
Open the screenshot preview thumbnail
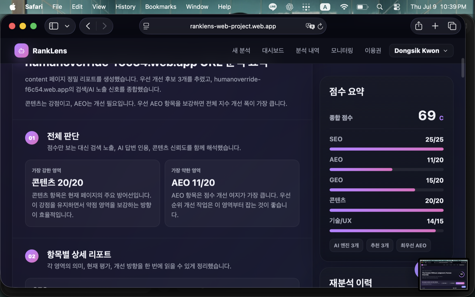pos(444,274)
